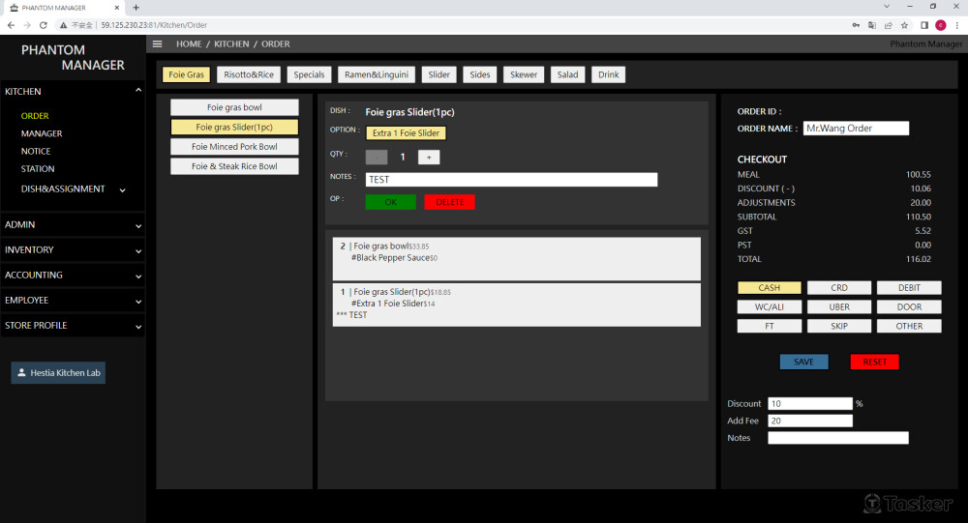The height and width of the screenshot is (523, 968).
Task: Open a new browser tab with plus icon
Action: click(136, 7)
